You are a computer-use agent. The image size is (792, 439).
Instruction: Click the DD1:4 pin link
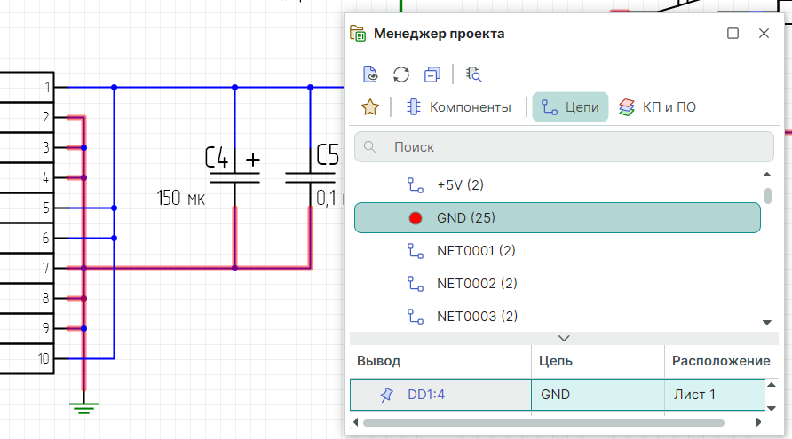tap(427, 395)
